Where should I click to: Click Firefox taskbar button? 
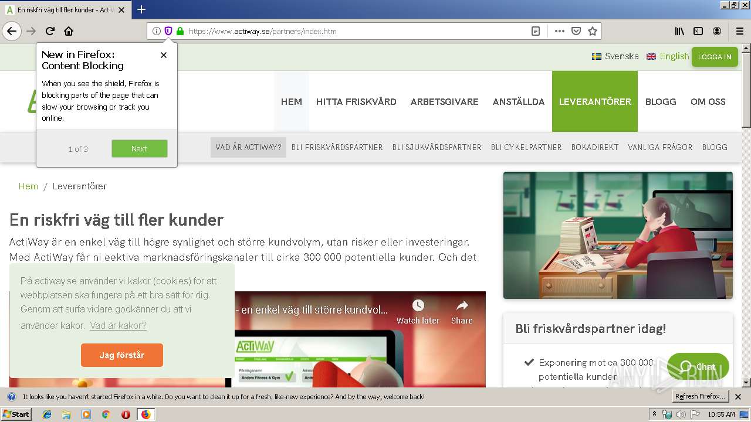tap(146, 414)
